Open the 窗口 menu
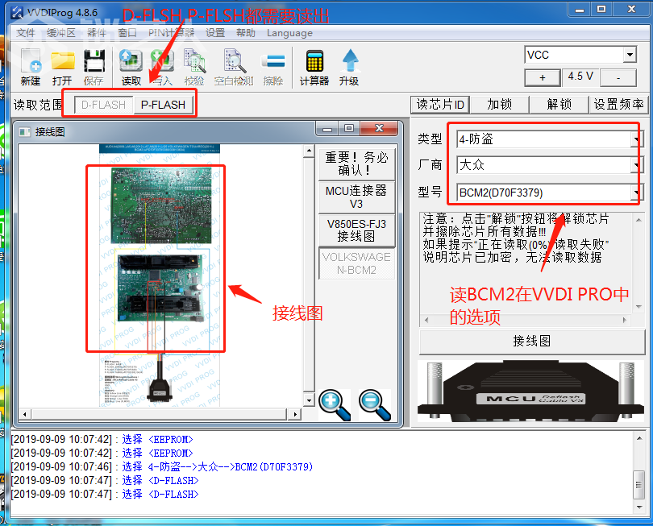Viewport: 653px width, 526px height. 127,33
